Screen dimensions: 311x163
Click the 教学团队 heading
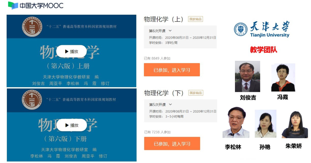click(263, 50)
